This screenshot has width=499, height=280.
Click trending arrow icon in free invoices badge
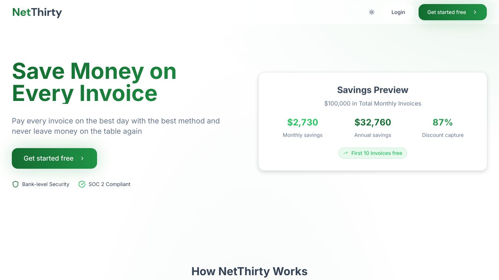pyautogui.click(x=345, y=153)
